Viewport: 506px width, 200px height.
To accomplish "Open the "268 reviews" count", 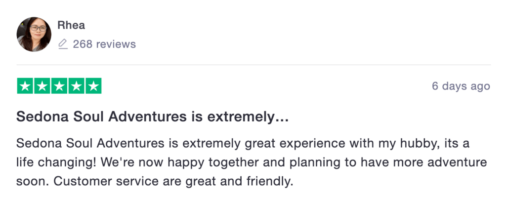I will coord(104,44).
